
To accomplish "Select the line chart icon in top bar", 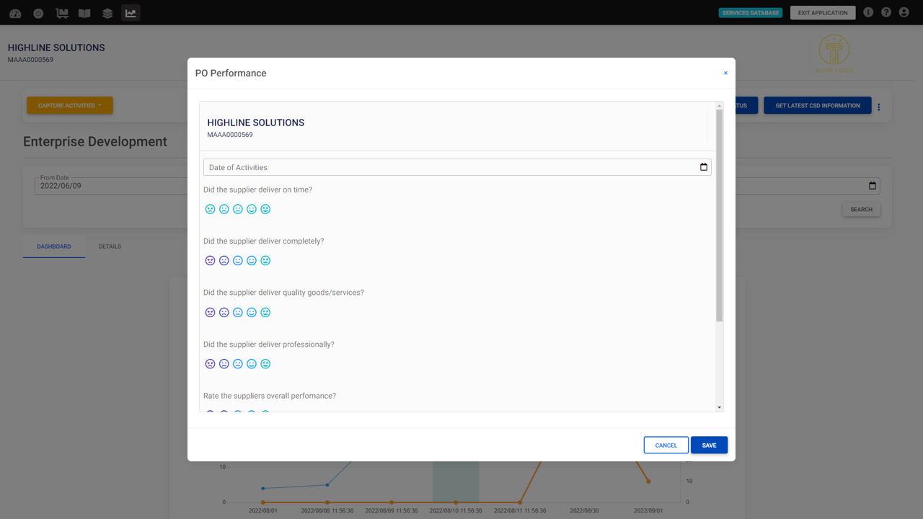I will tap(131, 13).
